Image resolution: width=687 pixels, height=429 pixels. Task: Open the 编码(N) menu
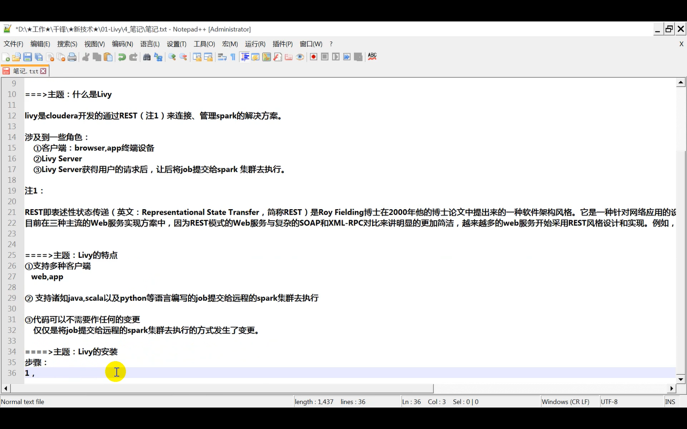[123, 44]
